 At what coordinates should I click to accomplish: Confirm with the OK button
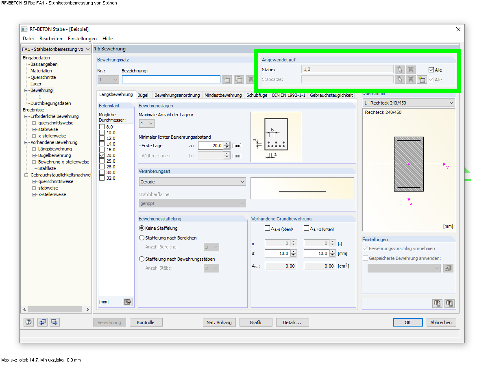point(408,322)
